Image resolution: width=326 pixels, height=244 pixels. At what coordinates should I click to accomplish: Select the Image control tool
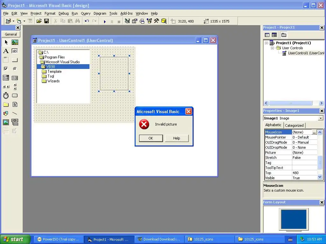pyautogui.click(x=6, y=122)
